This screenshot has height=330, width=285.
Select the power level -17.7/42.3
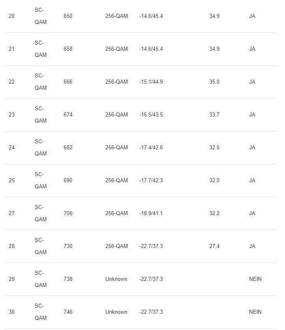(x=151, y=180)
